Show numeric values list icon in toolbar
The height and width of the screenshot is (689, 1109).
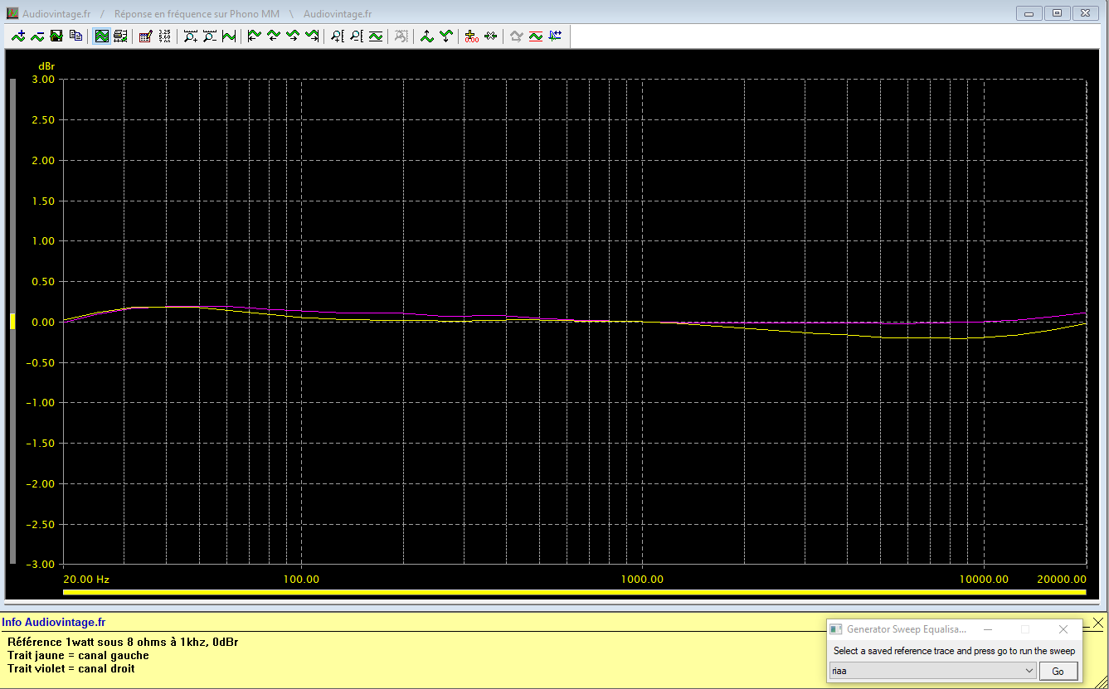click(164, 36)
